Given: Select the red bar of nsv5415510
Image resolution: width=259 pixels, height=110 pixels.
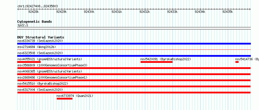Looking at the screenshot, I should (134, 86).
